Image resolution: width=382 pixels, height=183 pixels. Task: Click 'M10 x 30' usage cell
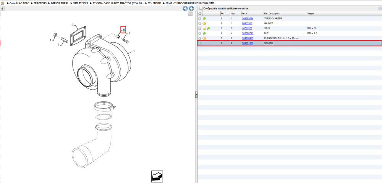point(312,29)
